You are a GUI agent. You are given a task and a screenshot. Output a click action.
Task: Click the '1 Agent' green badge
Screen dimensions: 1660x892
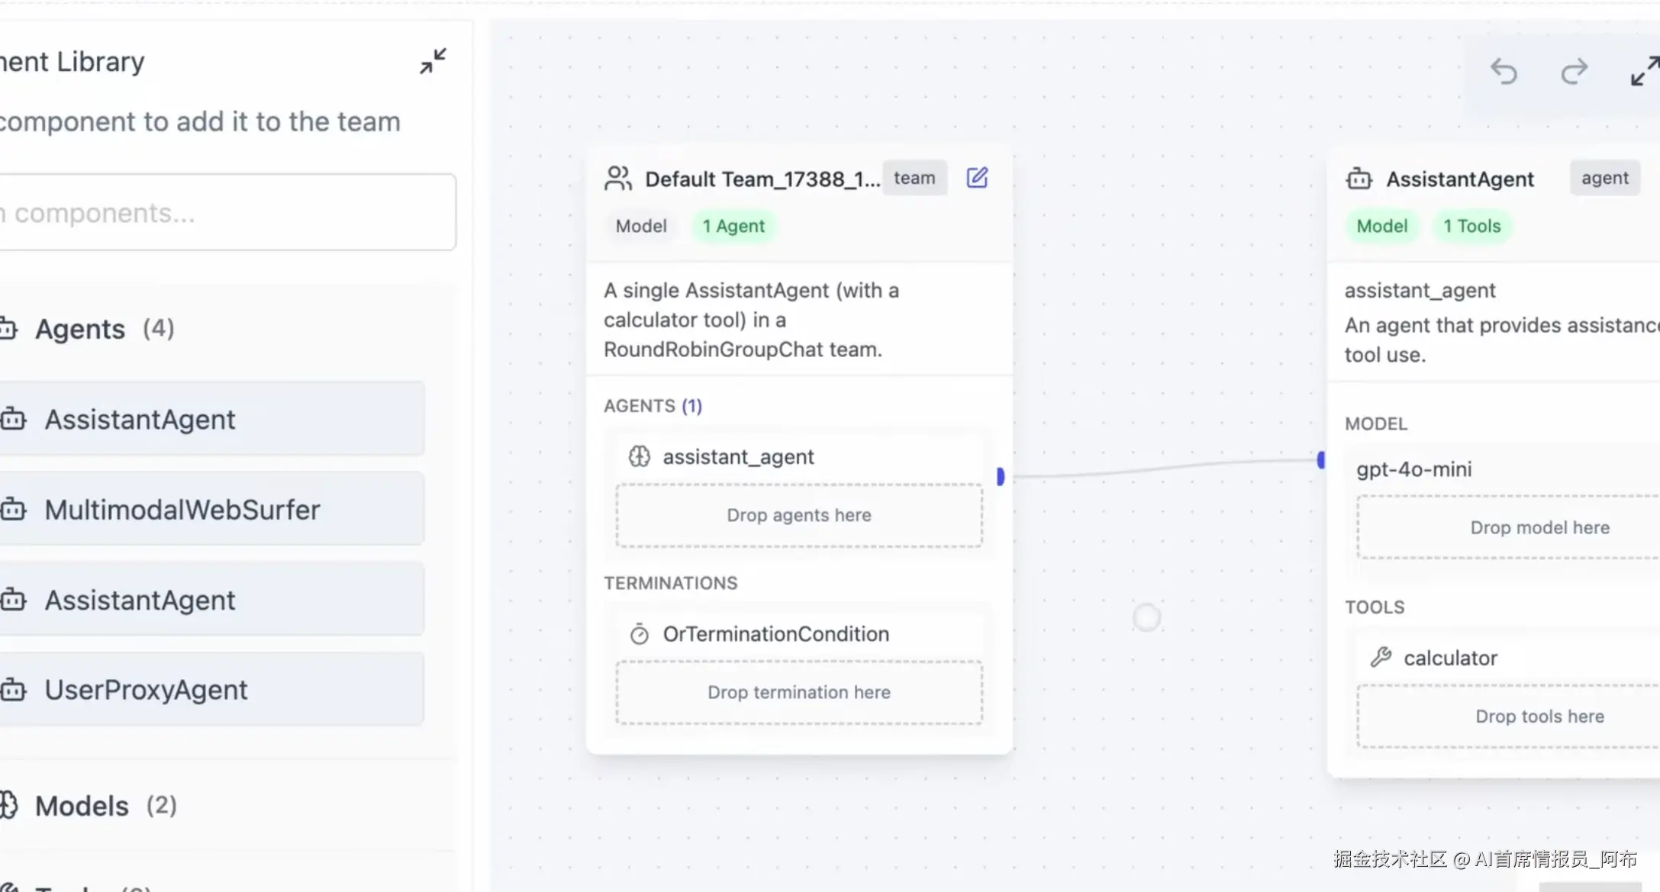click(x=733, y=226)
